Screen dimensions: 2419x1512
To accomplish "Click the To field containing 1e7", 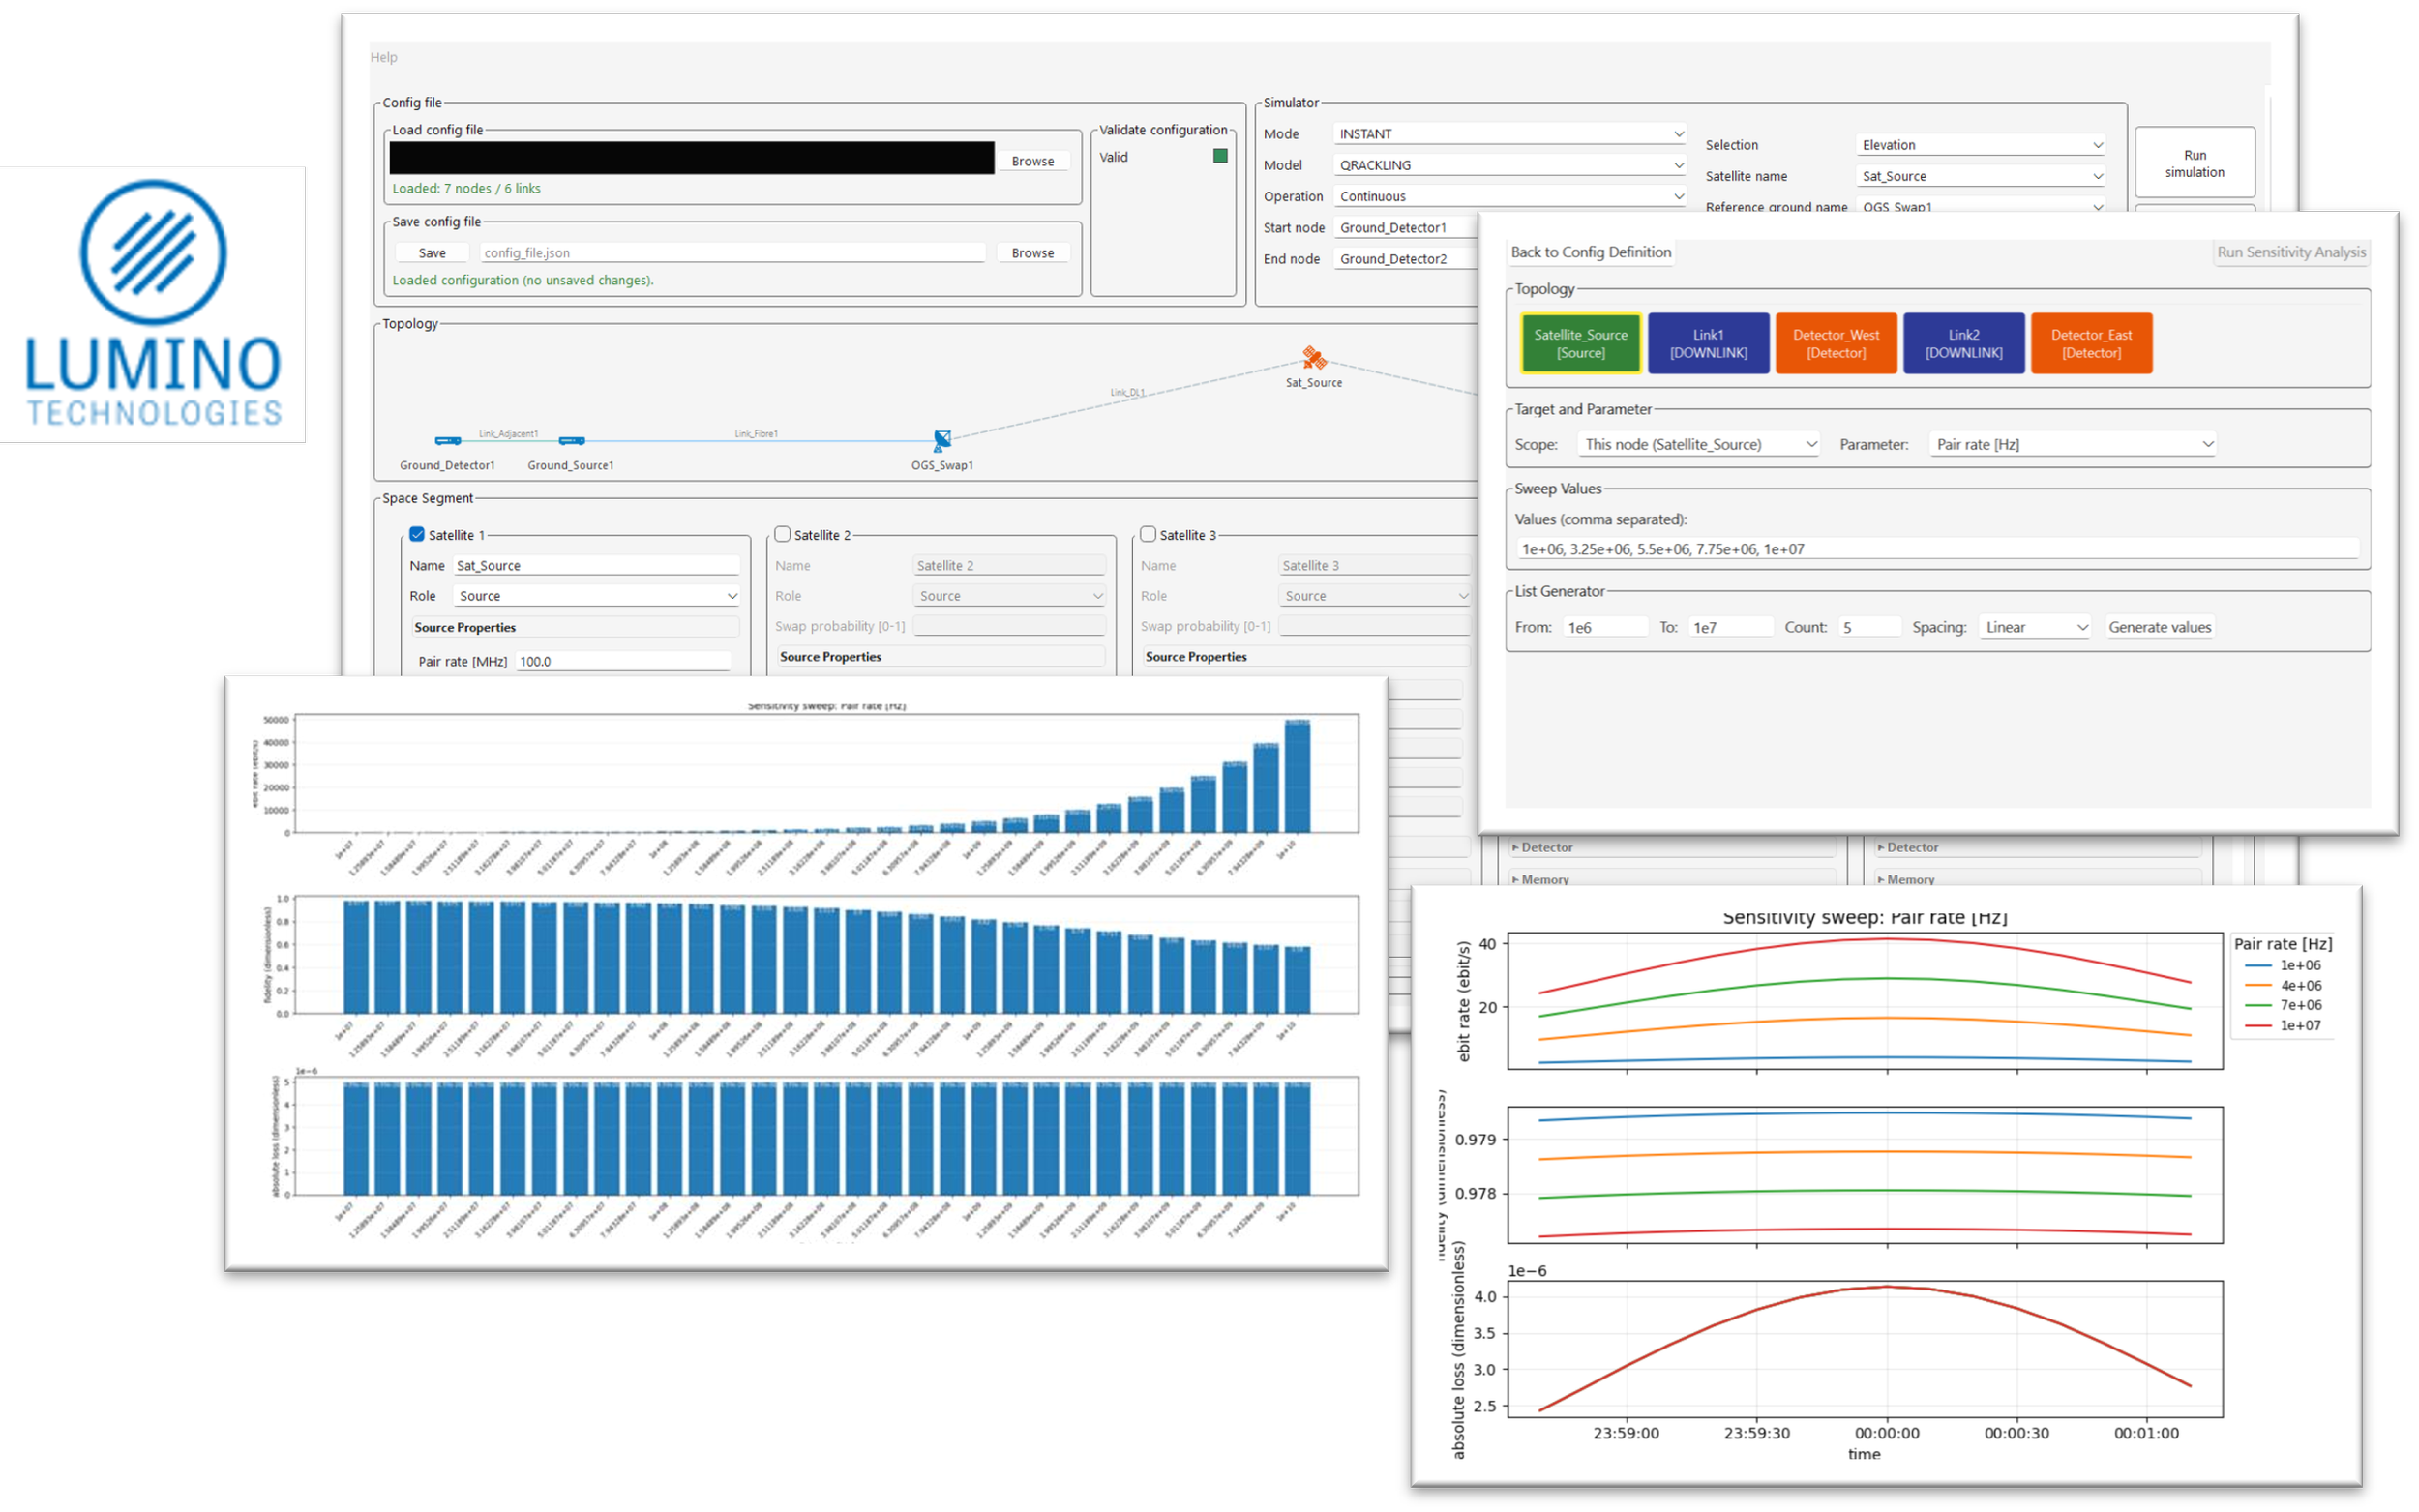I will click(1731, 627).
